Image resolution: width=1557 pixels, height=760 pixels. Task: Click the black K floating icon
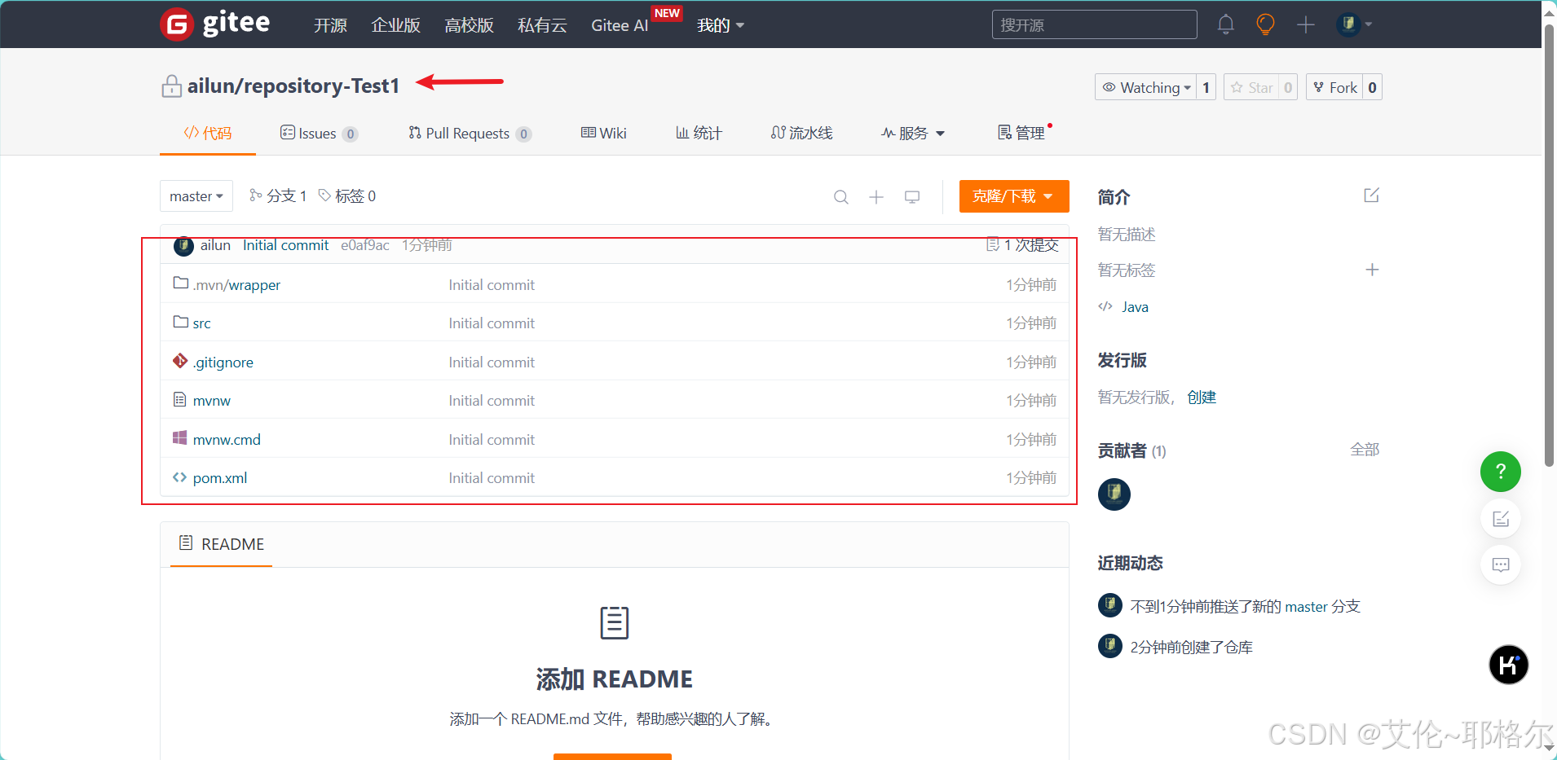tap(1509, 665)
